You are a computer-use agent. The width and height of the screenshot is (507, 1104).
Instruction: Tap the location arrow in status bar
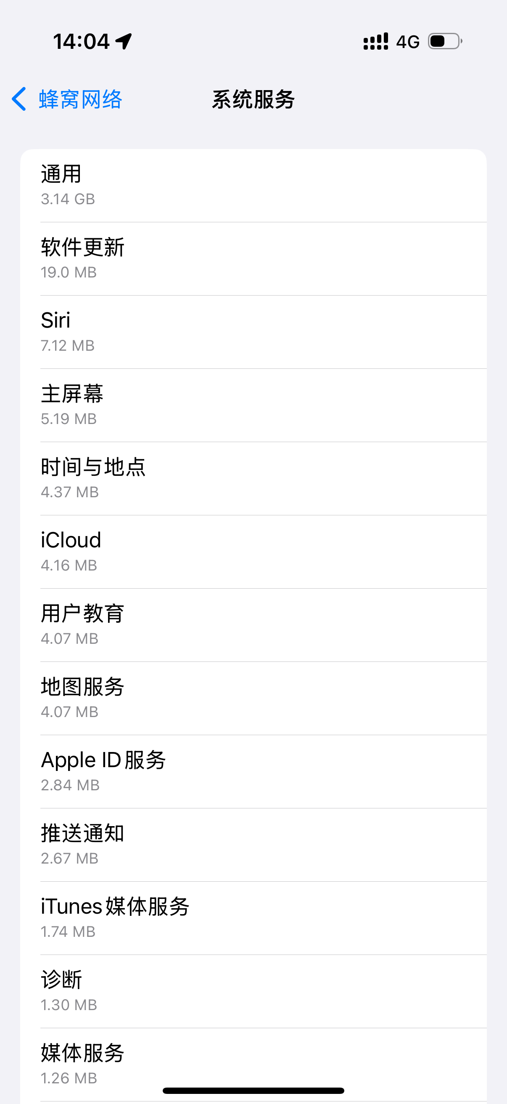(x=124, y=42)
